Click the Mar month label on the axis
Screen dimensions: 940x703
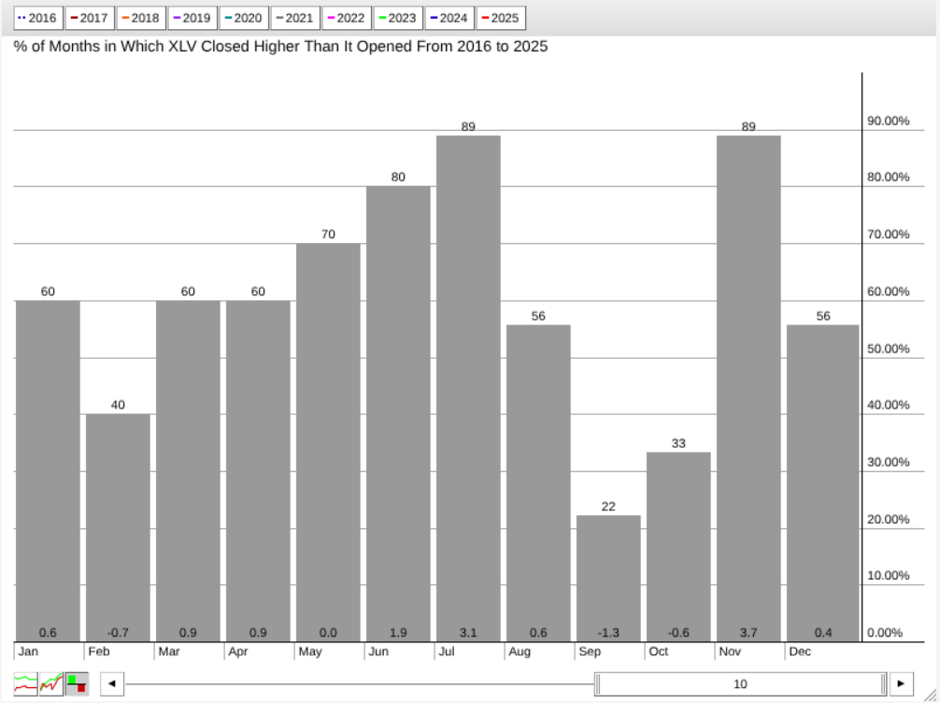tap(169, 652)
